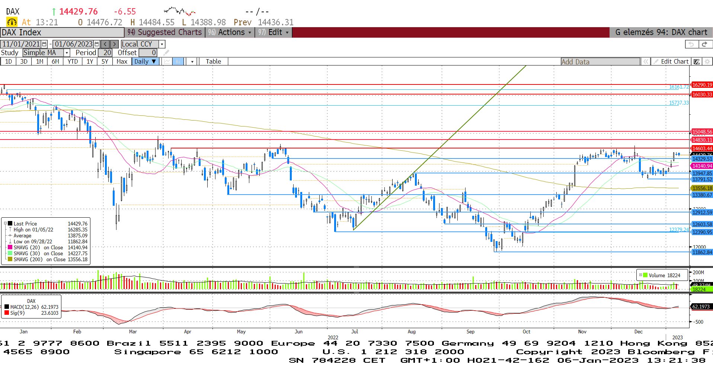Screen dimensions: 713x381
Task: Click the pencil icon next to Offset
Action: (166, 53)
